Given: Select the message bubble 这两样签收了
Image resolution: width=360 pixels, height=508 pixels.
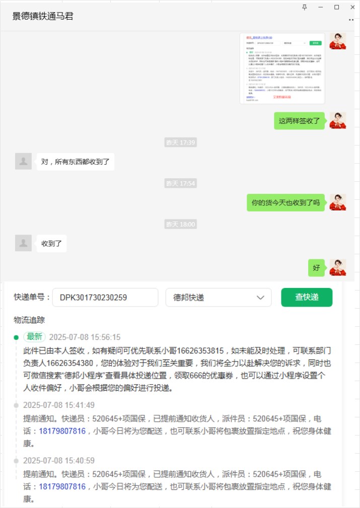Looking at the screenshot, I should (299, 121).
